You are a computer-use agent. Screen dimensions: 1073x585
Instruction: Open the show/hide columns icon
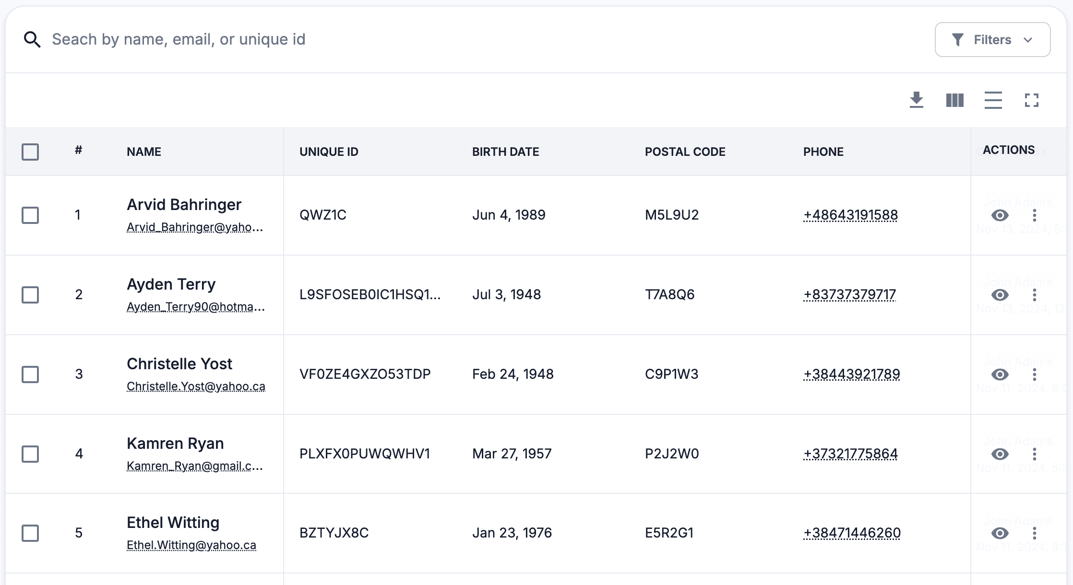pyautogui.click(x=954, y=100)
